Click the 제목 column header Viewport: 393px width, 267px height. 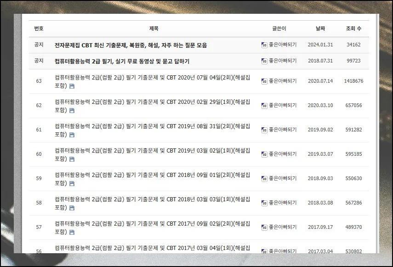point(154,28)
